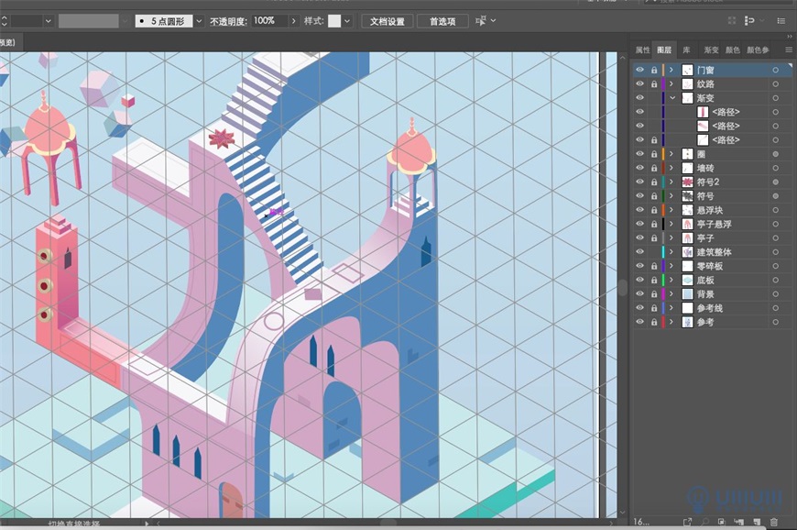This screenshot has width=797, height=530.
Task: Expand the 亭子 layer contents
Action: click(671, 237)
